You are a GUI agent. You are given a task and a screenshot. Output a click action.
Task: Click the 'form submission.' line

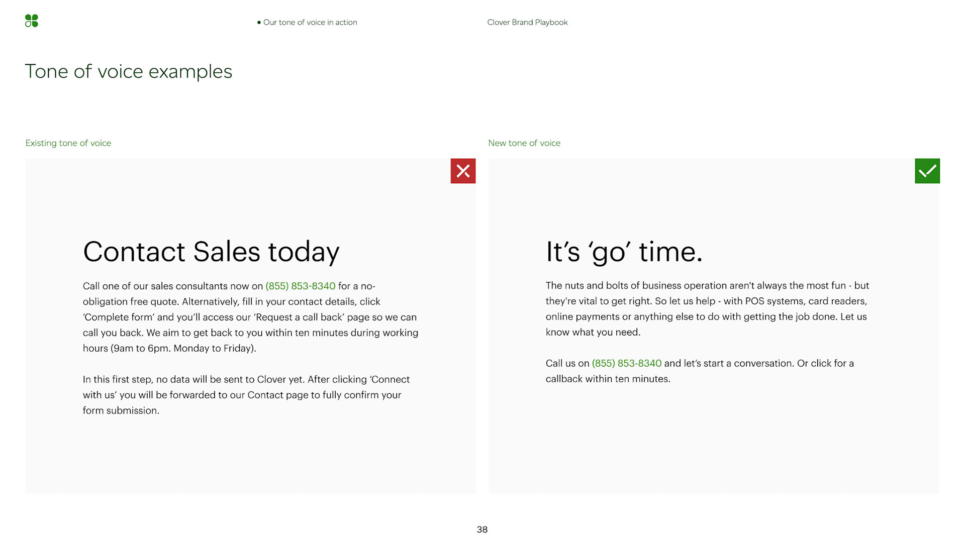[x=121, y=410]
